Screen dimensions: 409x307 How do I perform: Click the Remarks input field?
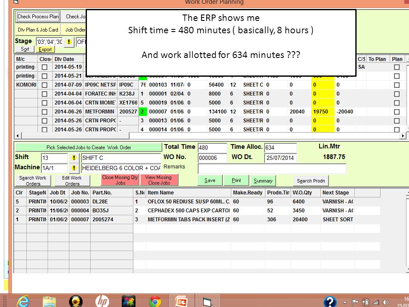pos(272,169)
